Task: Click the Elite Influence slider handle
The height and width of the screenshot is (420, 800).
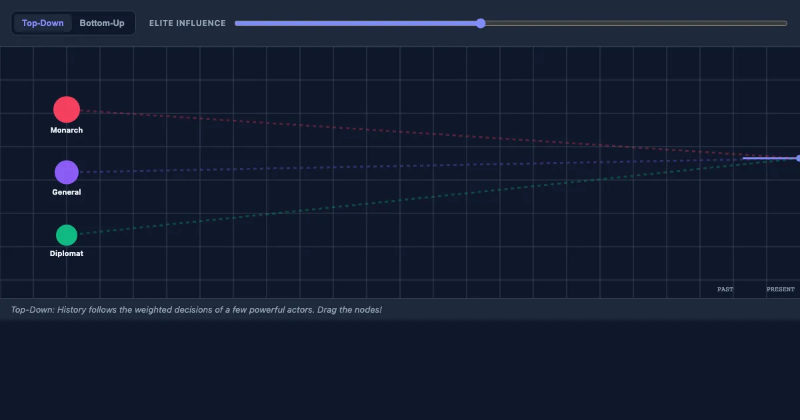Action: 481,23
